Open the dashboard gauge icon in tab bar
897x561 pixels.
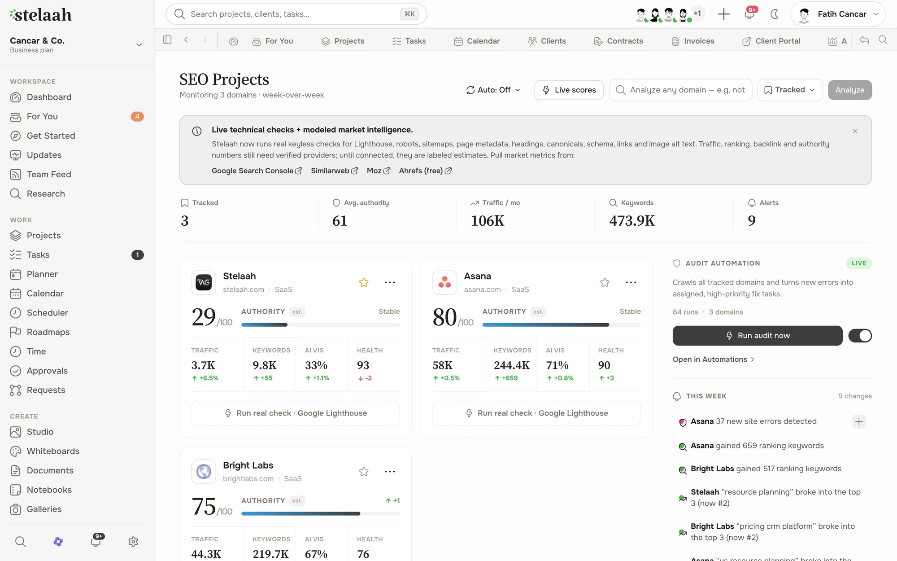click(233, 41)
